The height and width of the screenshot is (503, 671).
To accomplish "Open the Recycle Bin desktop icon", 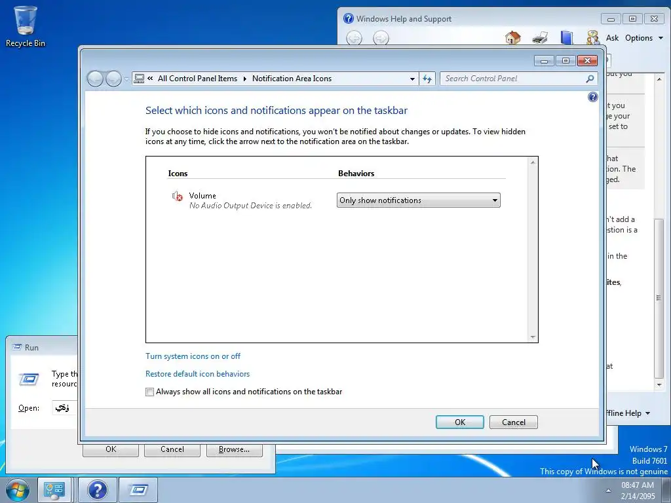I will pyautogui.click(x=26, y=26).
